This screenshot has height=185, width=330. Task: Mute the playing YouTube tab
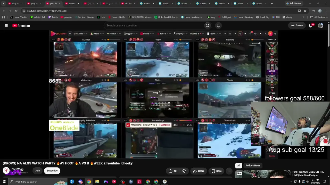pos(55,4)
